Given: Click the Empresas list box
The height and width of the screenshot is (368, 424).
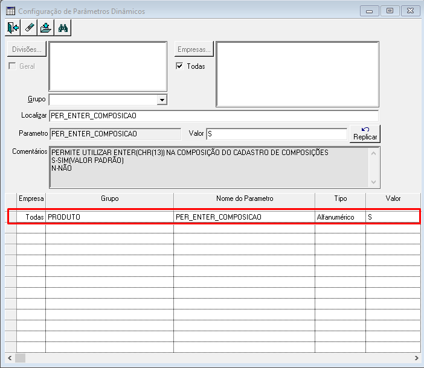Looking at the screenshot, I should pos(297,74).
